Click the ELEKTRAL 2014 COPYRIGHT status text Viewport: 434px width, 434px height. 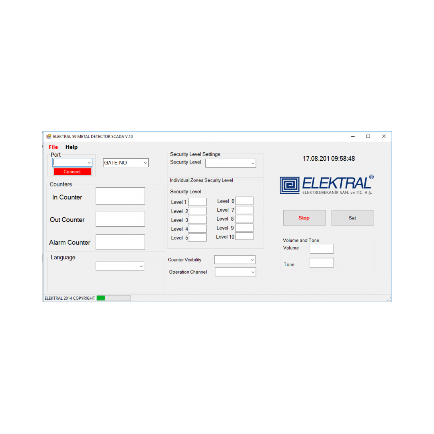pos(70,298)
